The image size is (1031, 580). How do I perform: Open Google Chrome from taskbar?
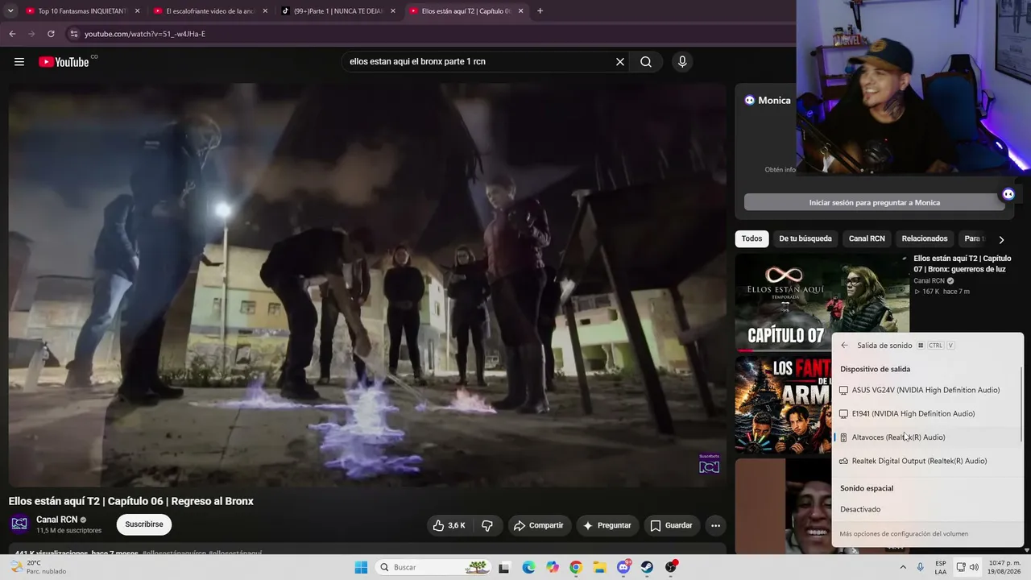click(x=576, y=567)
